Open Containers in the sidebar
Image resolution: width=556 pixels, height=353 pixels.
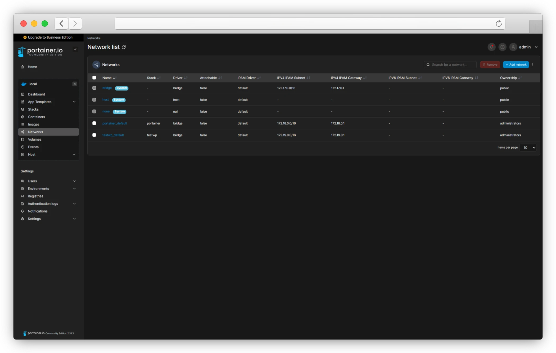tap(37, 117)
